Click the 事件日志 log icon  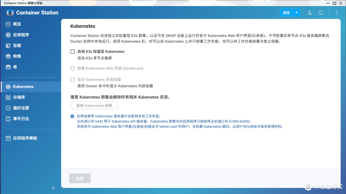coord(8,119)
